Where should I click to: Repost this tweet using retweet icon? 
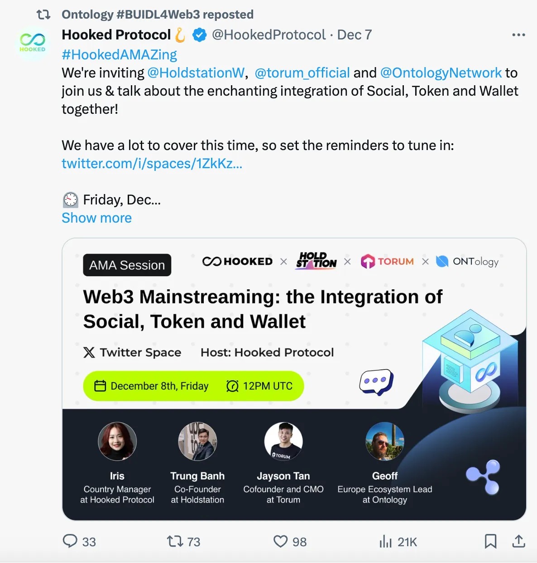point(175,541)
